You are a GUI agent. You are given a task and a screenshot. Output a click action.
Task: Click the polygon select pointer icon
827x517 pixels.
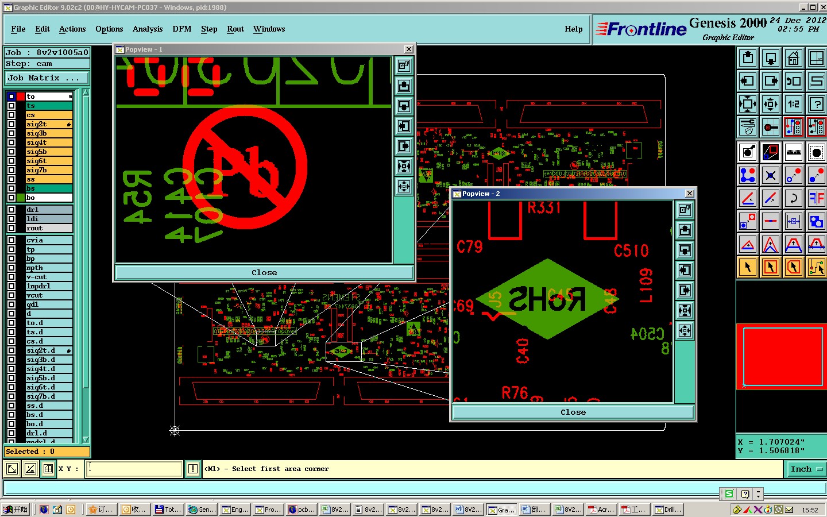coord(794,267)
